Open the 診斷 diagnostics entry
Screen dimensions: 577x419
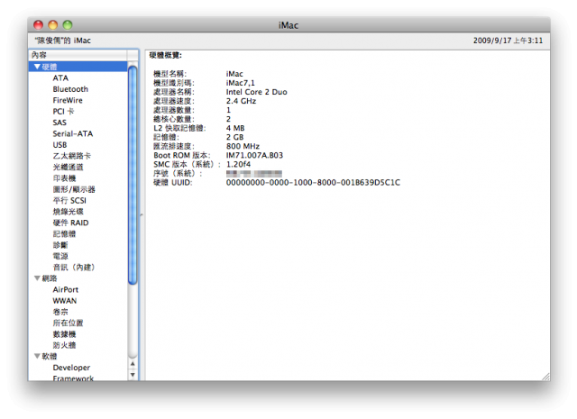pyautogui.click(x=60, y=245)
